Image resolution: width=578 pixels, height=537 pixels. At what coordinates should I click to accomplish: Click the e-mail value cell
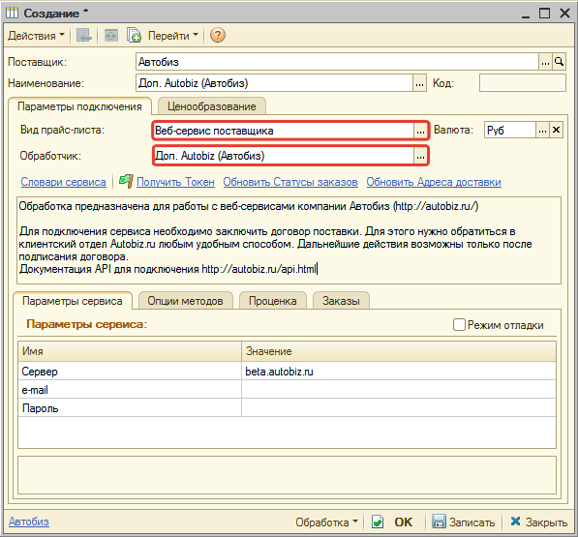399,390
